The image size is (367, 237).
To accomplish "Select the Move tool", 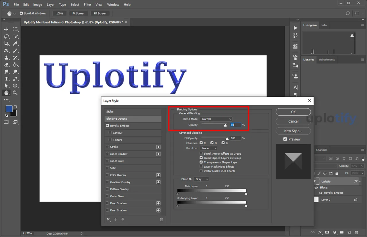I will point(6,30).
